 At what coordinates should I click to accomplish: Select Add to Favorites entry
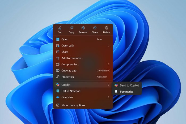click(x=83, y=58)
